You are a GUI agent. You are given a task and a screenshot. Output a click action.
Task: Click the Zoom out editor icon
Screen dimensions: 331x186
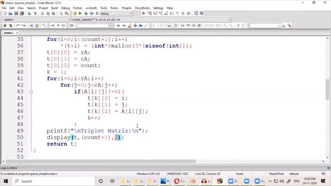tap(231, 25)
